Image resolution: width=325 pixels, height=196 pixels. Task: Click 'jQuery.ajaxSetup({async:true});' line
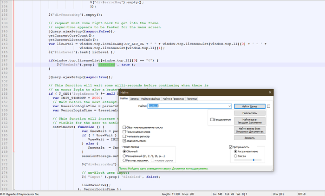(81, 77)
